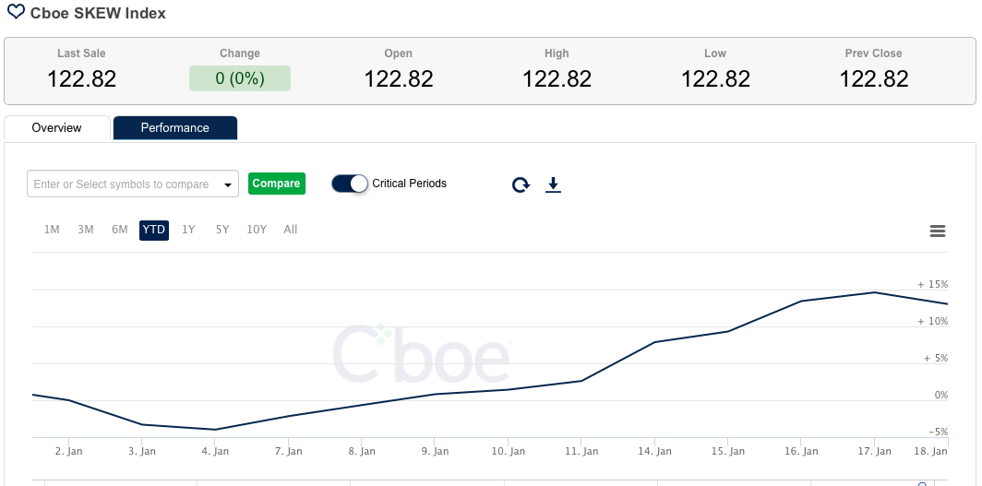Set chart range to 5Y
The width and height of the screenshot is (982, 486).
[222, 230]
